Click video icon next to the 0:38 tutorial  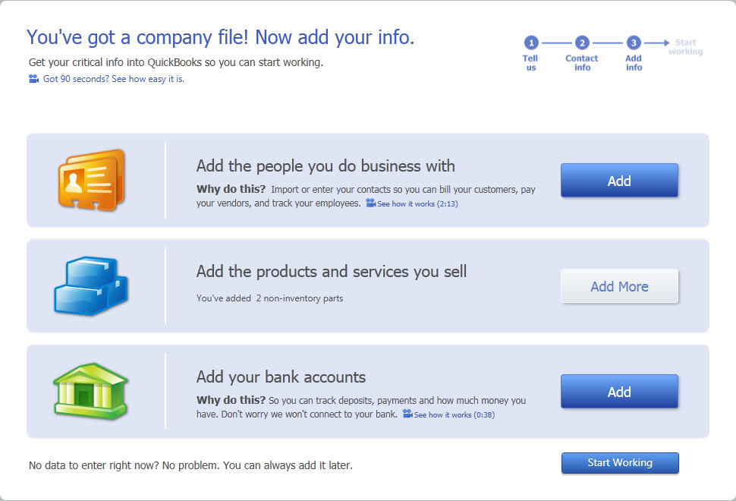[x=407, y=414]
